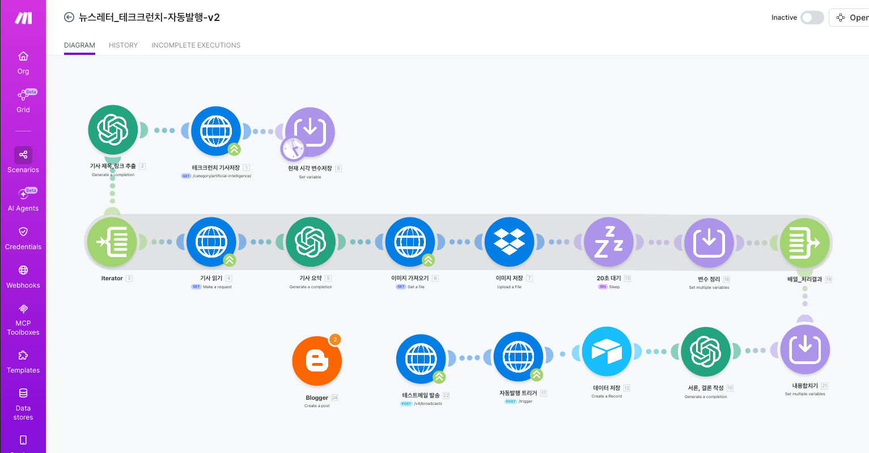The height and width of the screenshot is (453, 869).
Task: Open Data stores in the sidebar
Action: [23, 404]
